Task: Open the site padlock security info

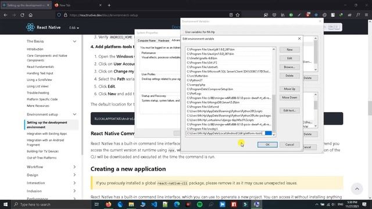Action: (x=66, y=15)
